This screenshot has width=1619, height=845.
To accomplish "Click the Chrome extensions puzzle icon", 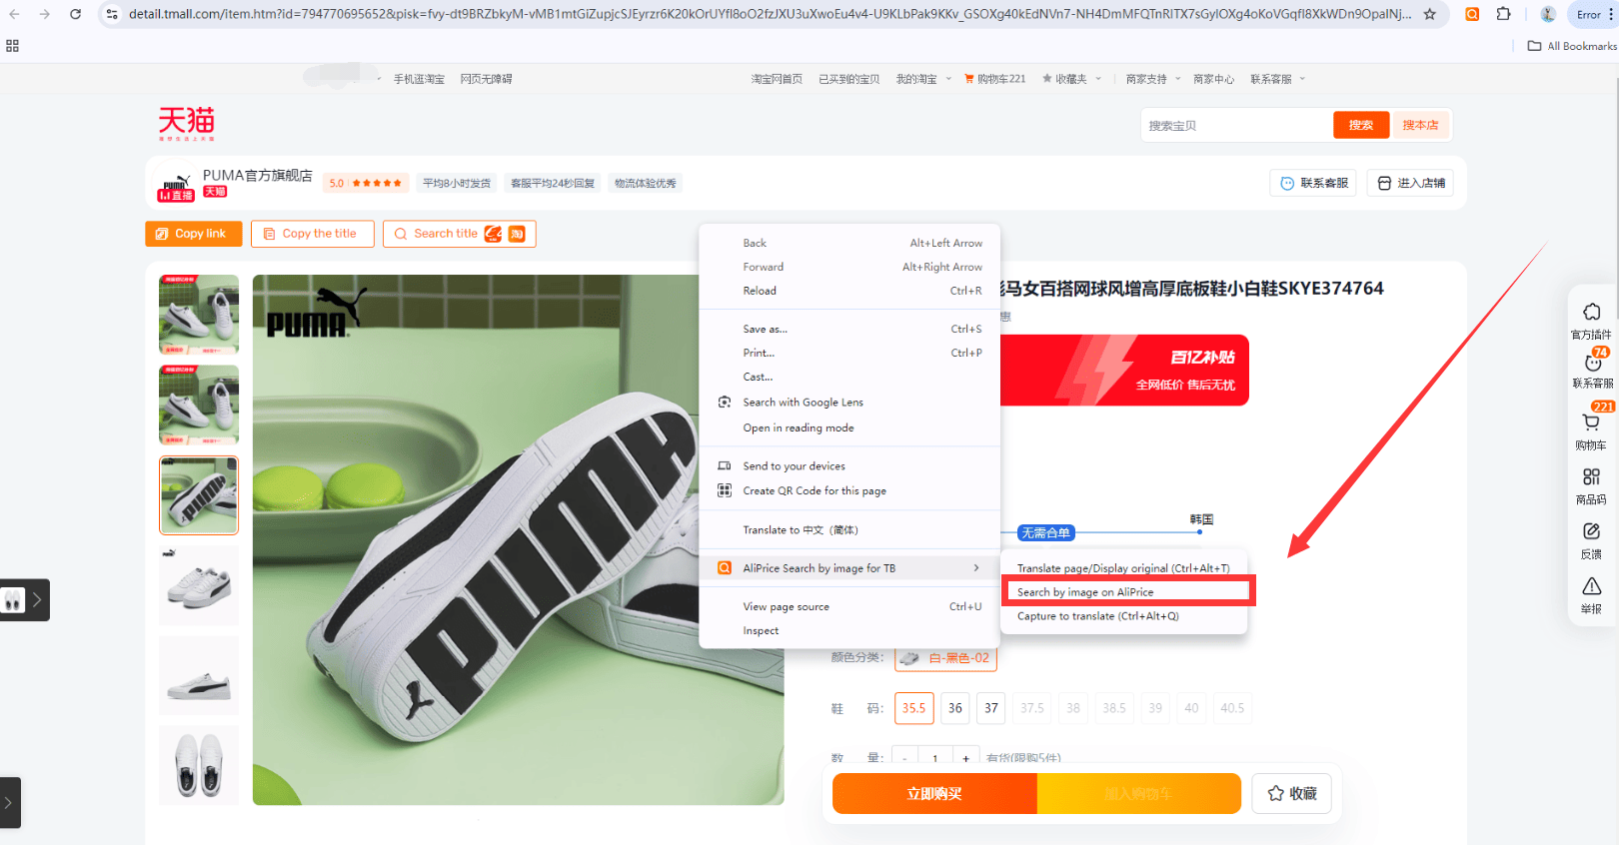I will (x=1503, y=14).
